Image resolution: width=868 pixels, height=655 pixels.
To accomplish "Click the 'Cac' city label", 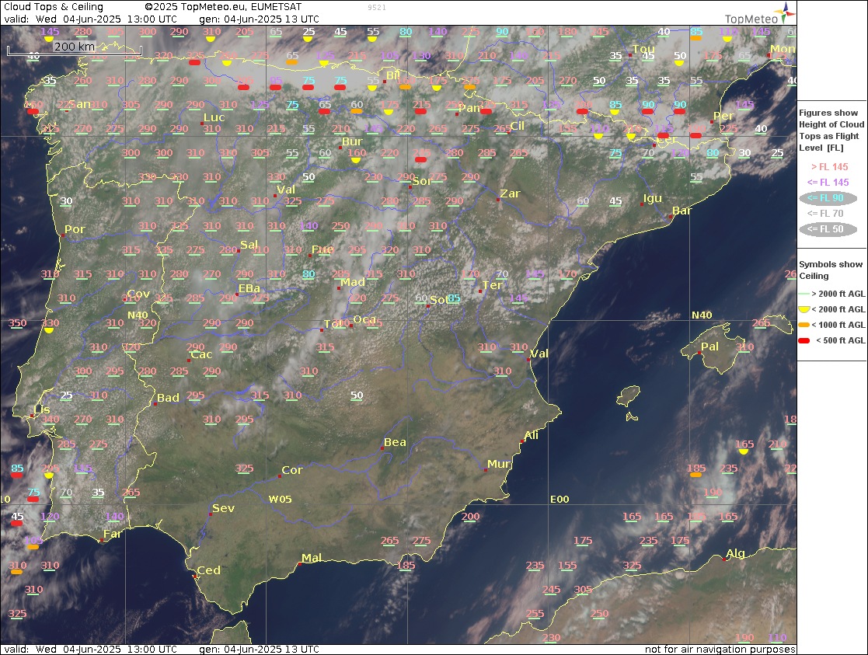I will click(x=201, y=354).
